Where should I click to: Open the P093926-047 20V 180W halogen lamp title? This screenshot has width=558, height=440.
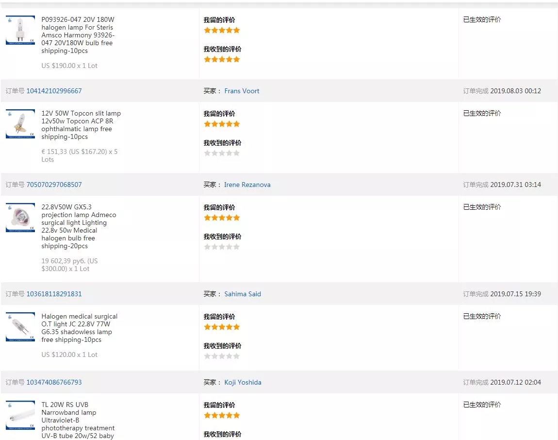point(78,35)
